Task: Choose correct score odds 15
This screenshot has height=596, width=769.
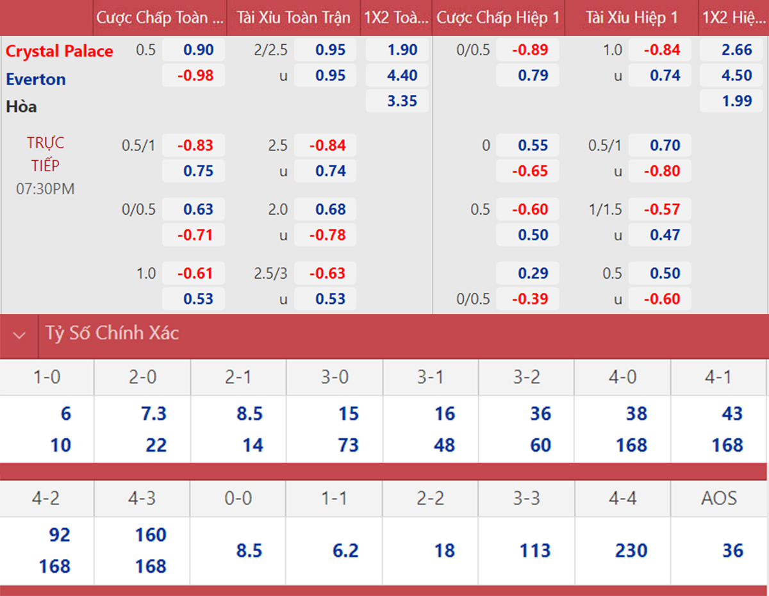Action: tap(349, 414)
